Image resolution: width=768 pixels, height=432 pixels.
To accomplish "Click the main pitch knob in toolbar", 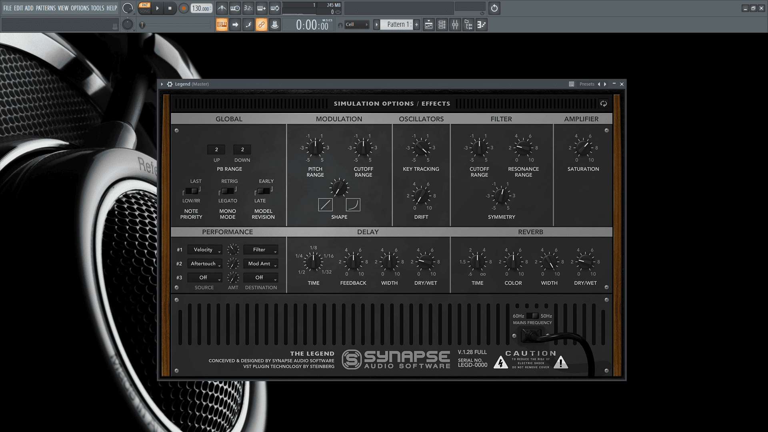I will (128, 25).
